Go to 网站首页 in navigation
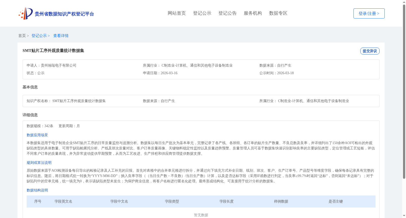406x218 pixels. pyautogui.click(x=177, y=13)
